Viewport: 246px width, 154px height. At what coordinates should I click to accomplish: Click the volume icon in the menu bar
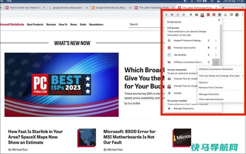coord(185,1)
